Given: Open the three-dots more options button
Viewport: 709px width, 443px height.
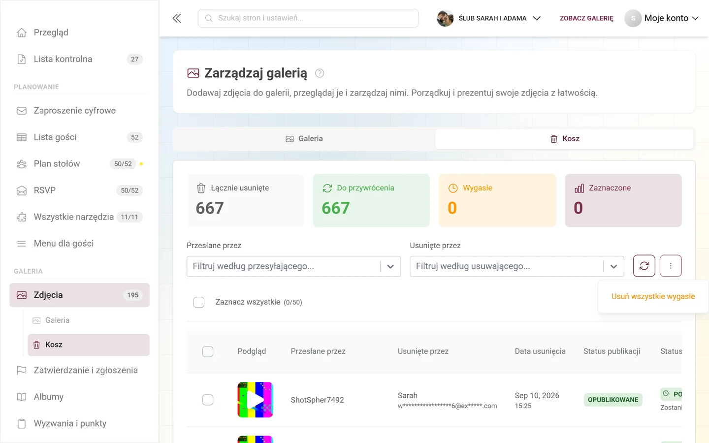Looking at the screenshot, I should [671, 266].
